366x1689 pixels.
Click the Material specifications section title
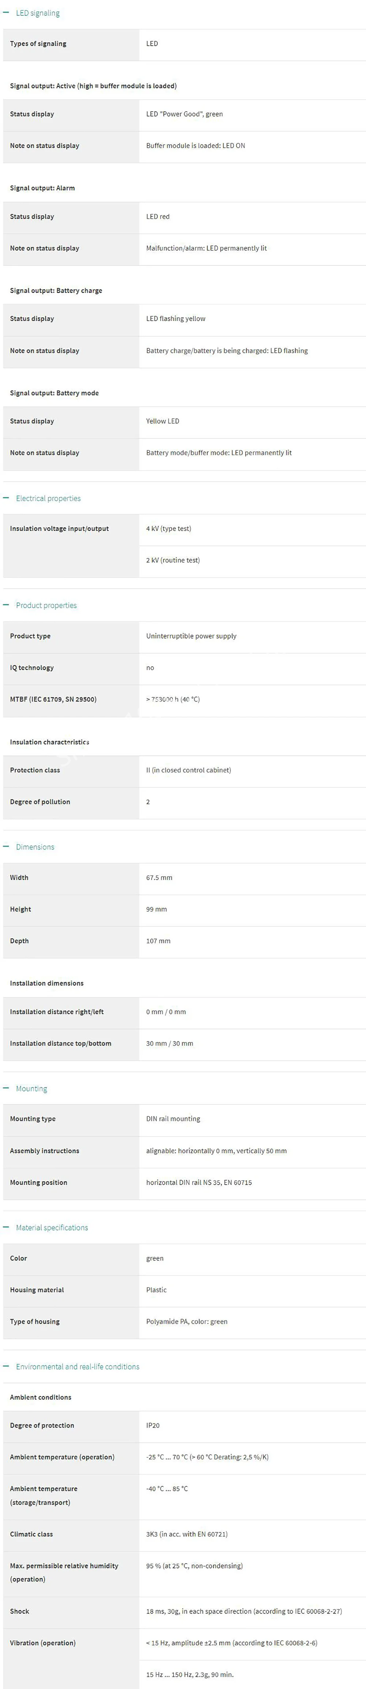tap(52, 1227)
